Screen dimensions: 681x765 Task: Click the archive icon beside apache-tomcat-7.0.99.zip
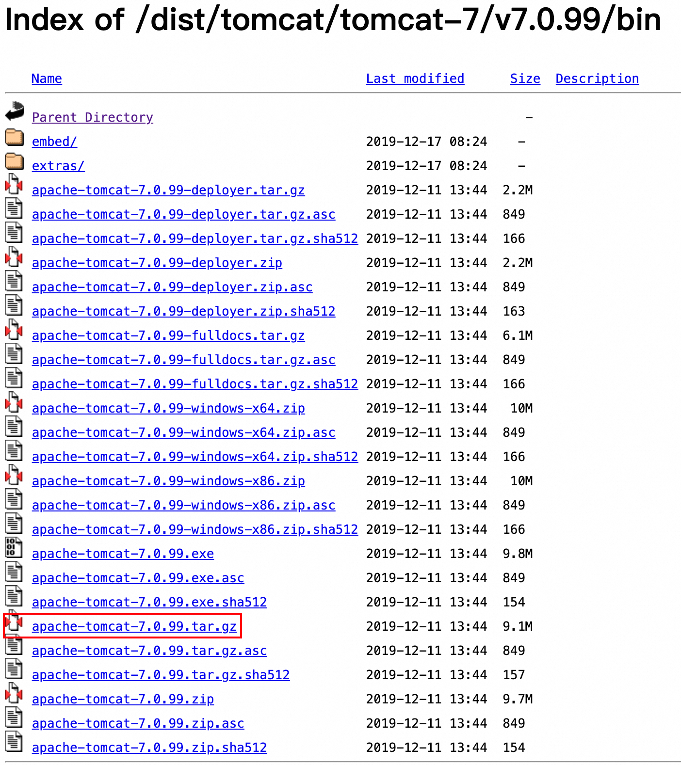click(14, 693)
